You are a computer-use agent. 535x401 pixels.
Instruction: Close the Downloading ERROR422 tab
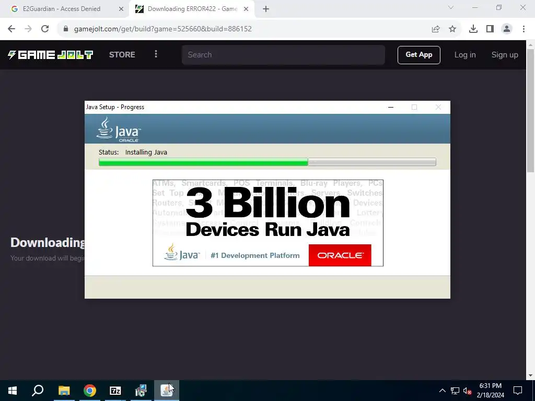click(246, 9)
